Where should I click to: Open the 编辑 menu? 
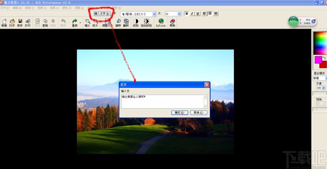pos(17,8)
